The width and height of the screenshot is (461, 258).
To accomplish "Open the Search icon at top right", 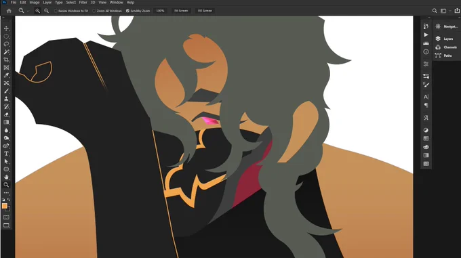I will [x=435, y=11].
